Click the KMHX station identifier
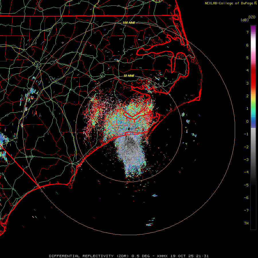Image resolution: width=258 pixels, height=258 pixels. tap(163, 256)
